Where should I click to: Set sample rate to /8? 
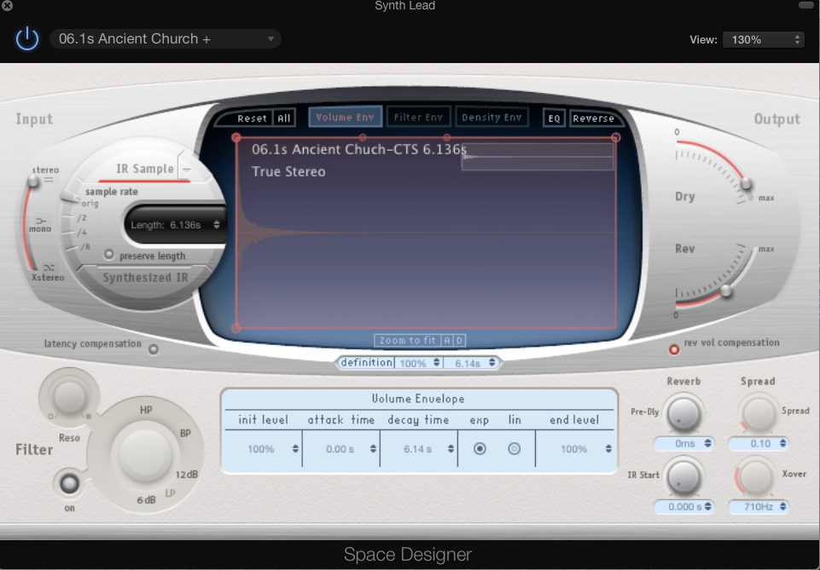84,246
